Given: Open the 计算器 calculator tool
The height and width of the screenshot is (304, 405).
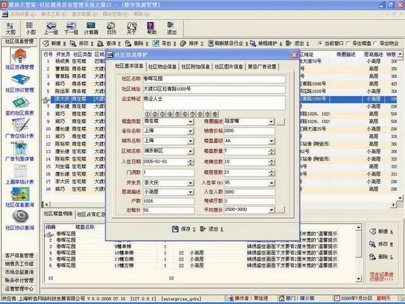Looking at the screenshot, I should 91,28.
